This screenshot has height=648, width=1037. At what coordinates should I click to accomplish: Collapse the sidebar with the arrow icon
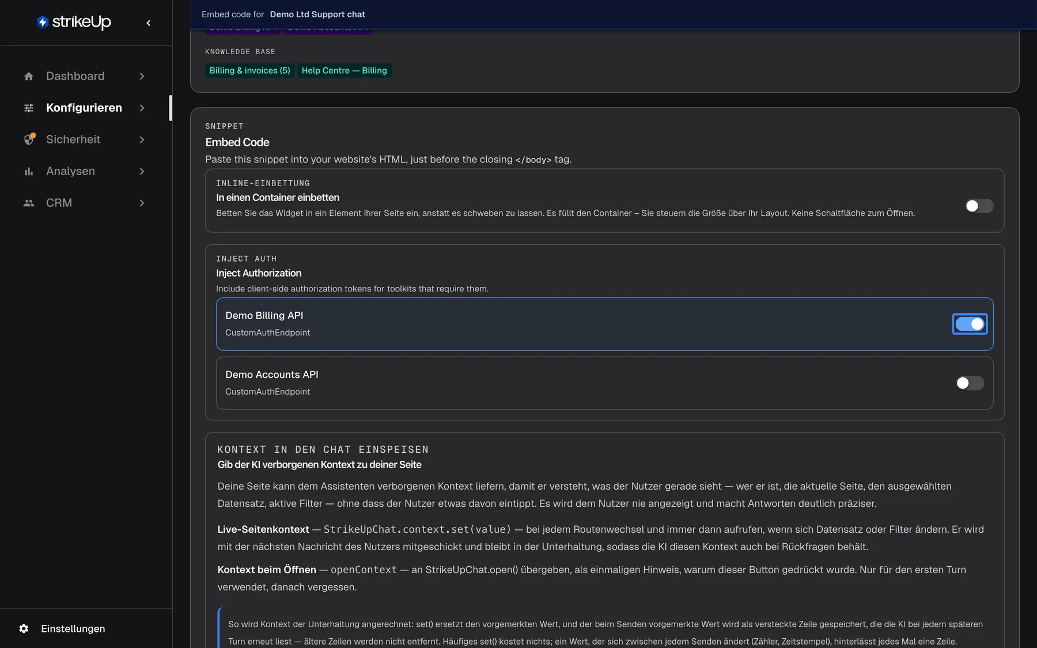pos(149,23)
